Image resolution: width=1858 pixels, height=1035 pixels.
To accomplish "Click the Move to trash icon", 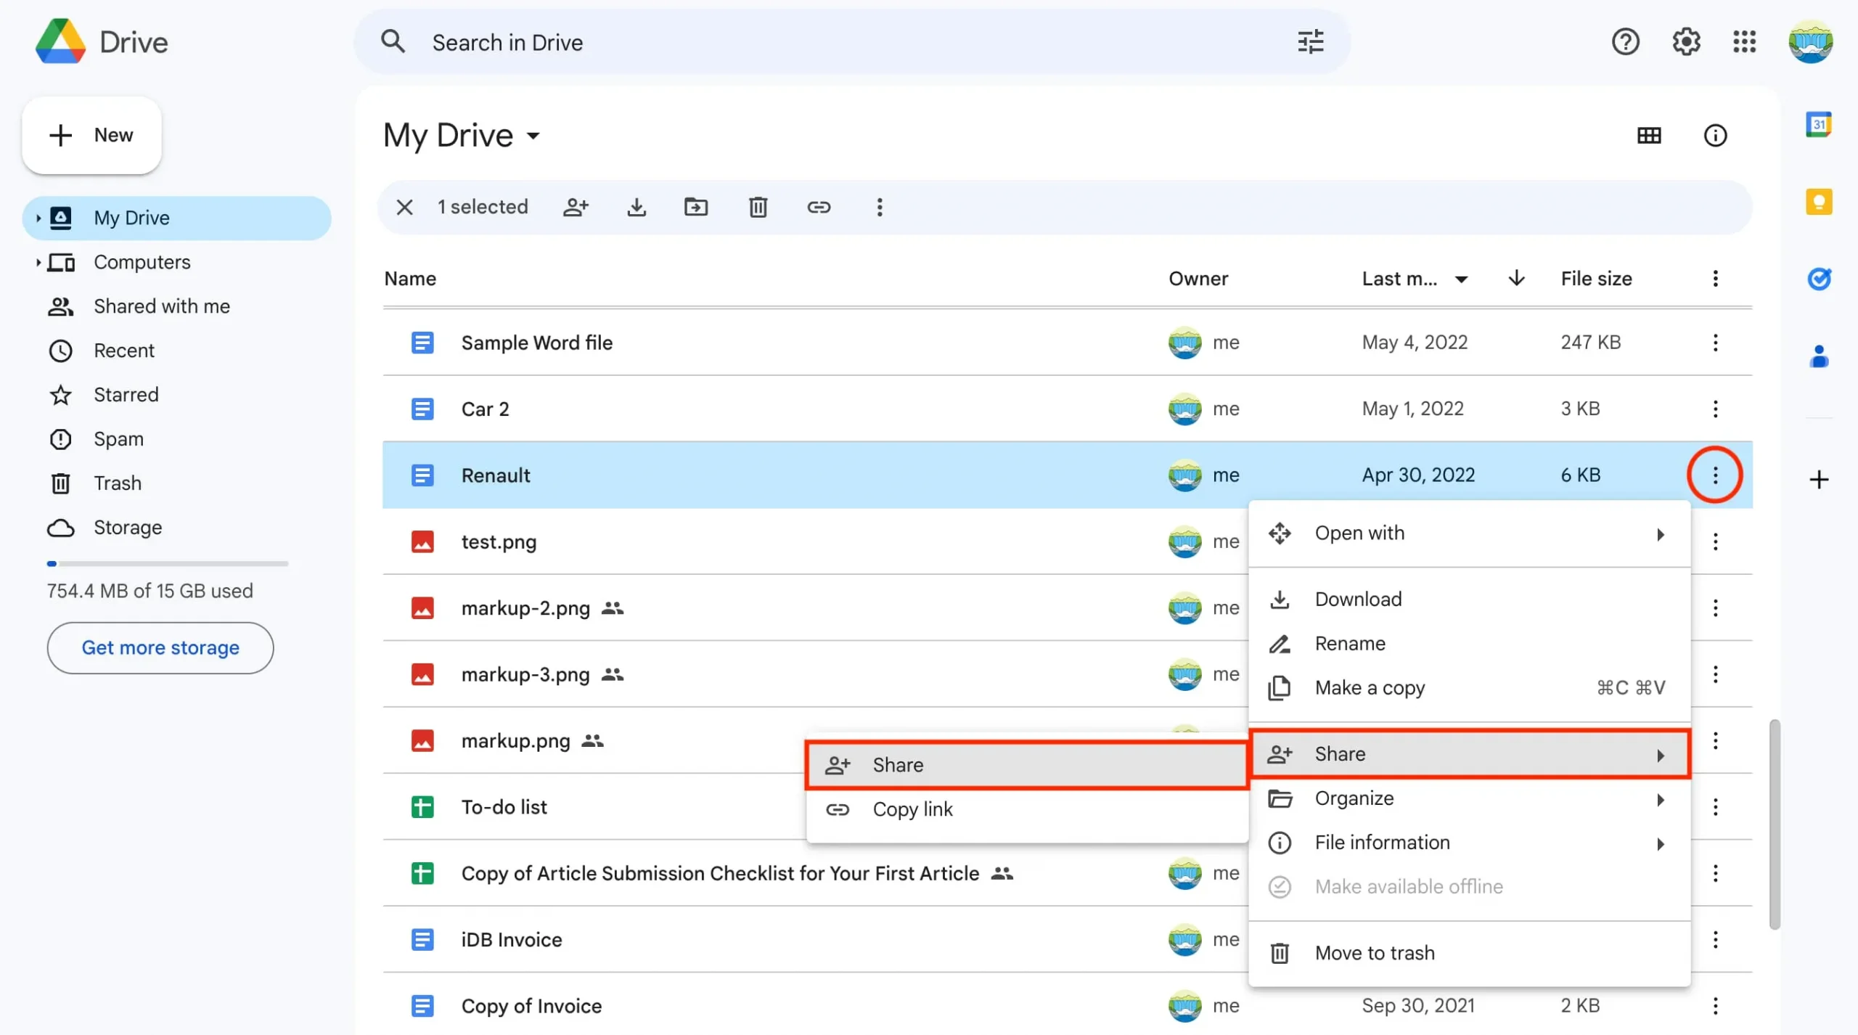I will pos(1281,954).
